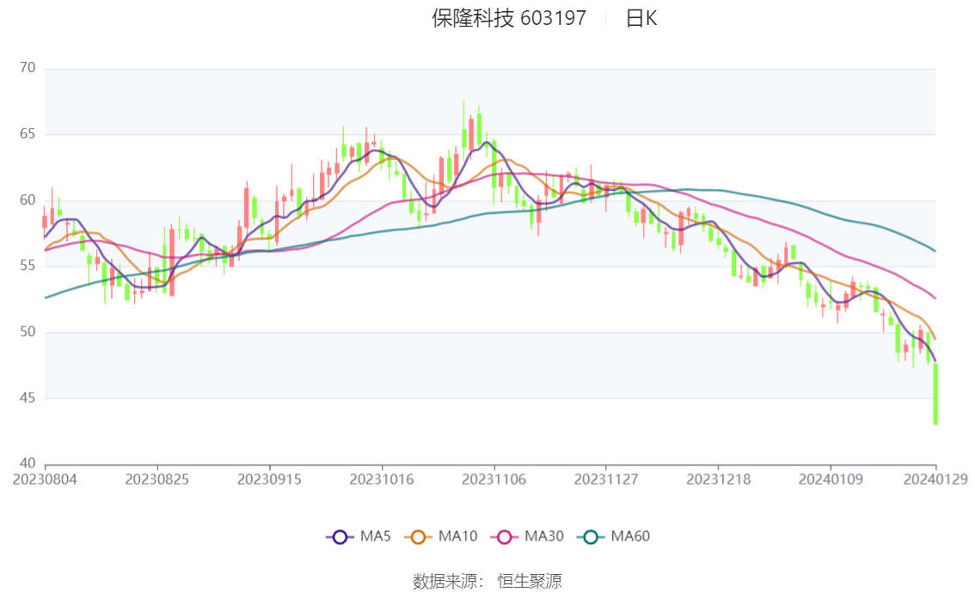
Task: Click the 20230804 date axis label
Action: (45, 479)
